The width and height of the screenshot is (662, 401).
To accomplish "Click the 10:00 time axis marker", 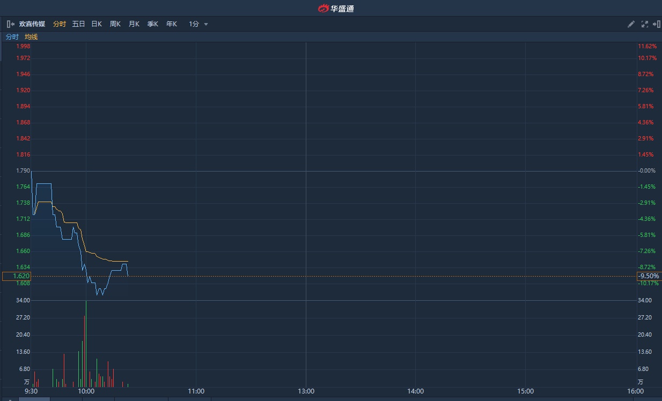I will pyautogui.click(x=86, y=391).
